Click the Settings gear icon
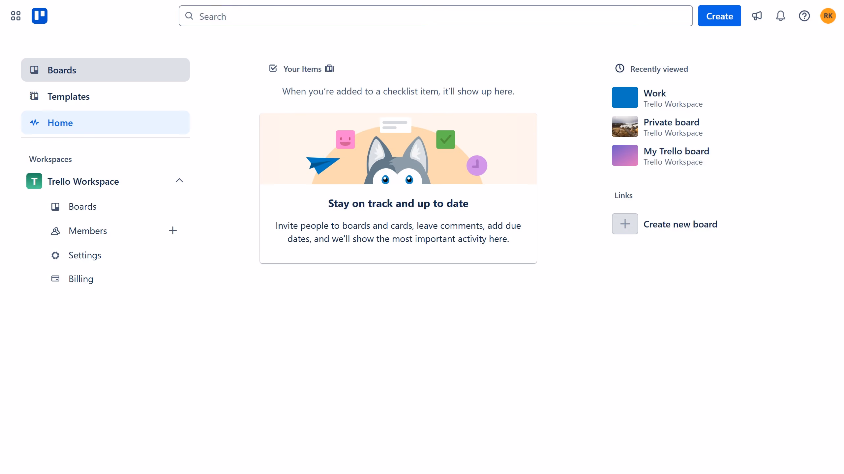Image resolution: width=844 pixels, height=474 pixels. (55, 255)
